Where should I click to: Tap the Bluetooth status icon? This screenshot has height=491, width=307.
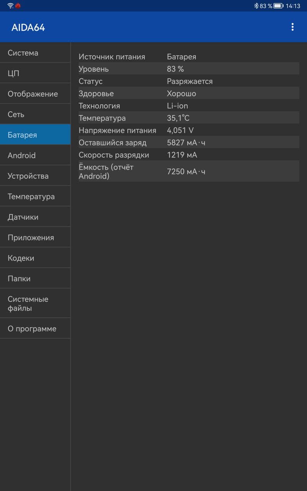click(x=256, y=6)
